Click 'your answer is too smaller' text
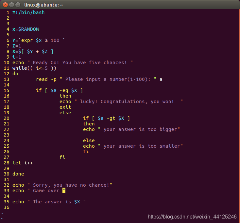 tap(142, 146)
